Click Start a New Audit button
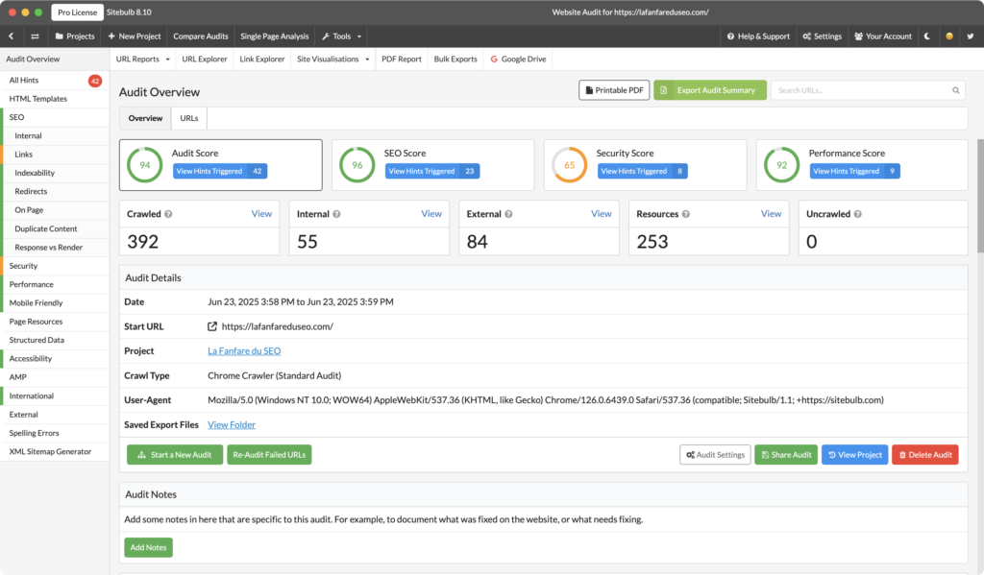 pyautogui.click(x=175, y=455)
